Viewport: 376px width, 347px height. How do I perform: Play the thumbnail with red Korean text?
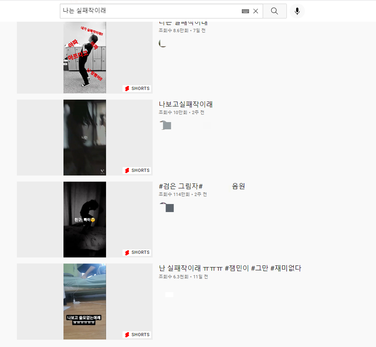click(x=85, y=56)
